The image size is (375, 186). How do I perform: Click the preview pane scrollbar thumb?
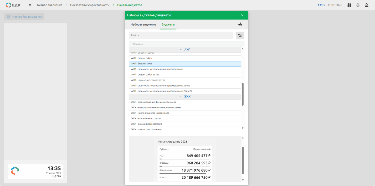coord(243,160)
